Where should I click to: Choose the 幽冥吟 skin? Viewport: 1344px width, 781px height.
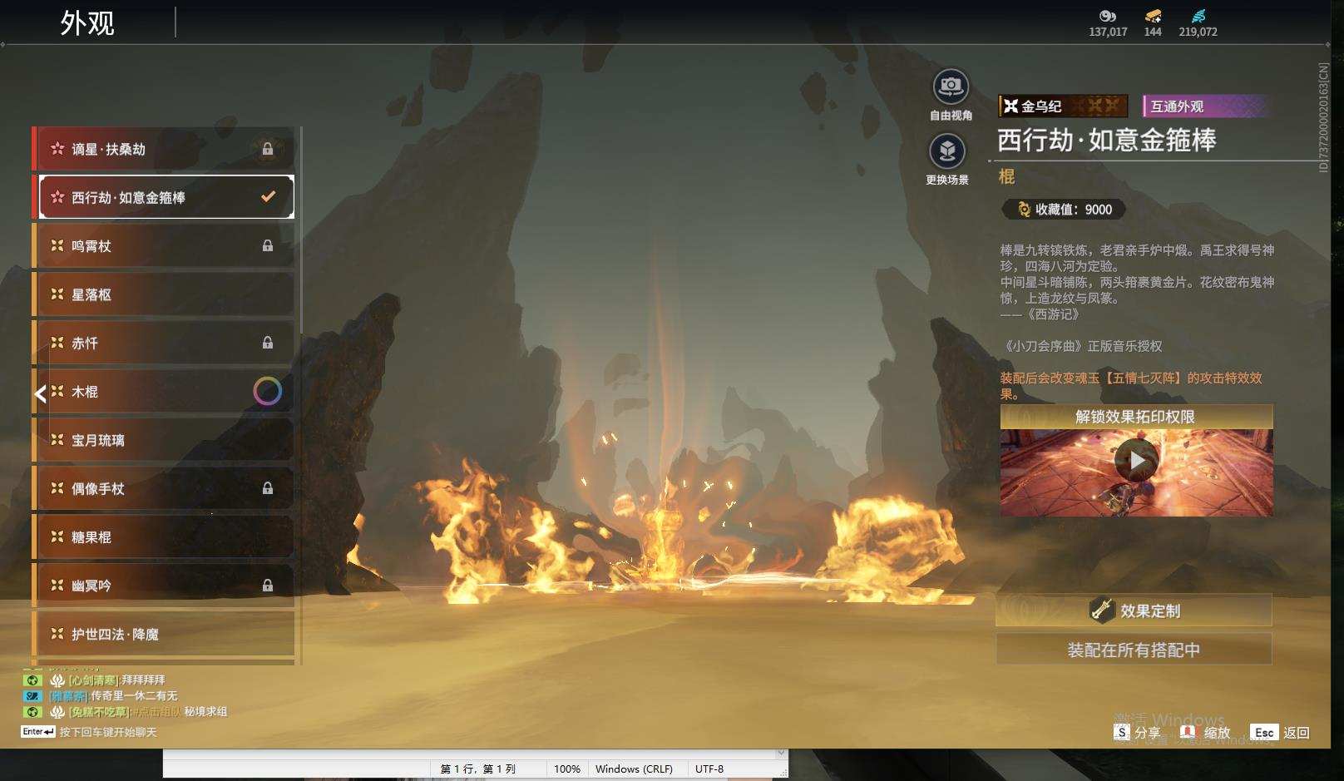click(x=163, y=586)
